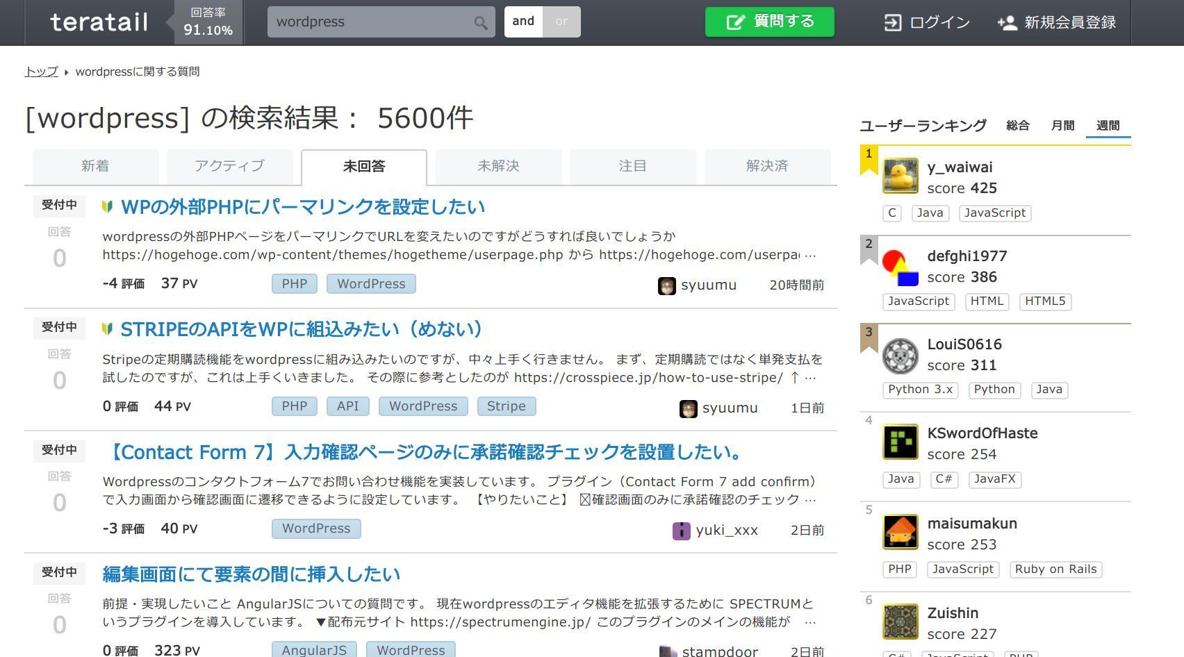Open Zuishin username in ranking
Screen dimensions: 1184x657
pos(953,613)
